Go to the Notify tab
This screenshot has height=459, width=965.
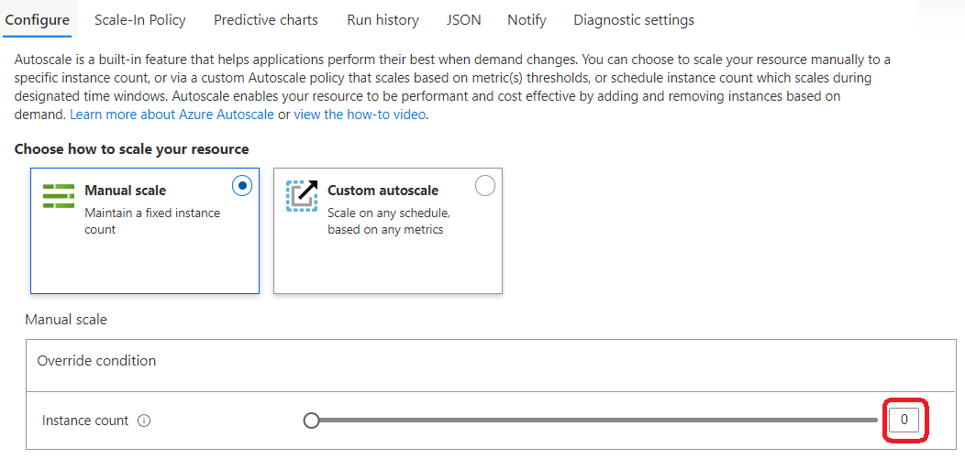[x=527, y=19]
